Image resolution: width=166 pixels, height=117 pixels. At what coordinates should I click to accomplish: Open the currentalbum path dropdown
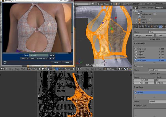(39, 58)
